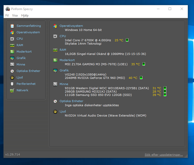
Task: Open the Hjälp menu
Action: 25,15
